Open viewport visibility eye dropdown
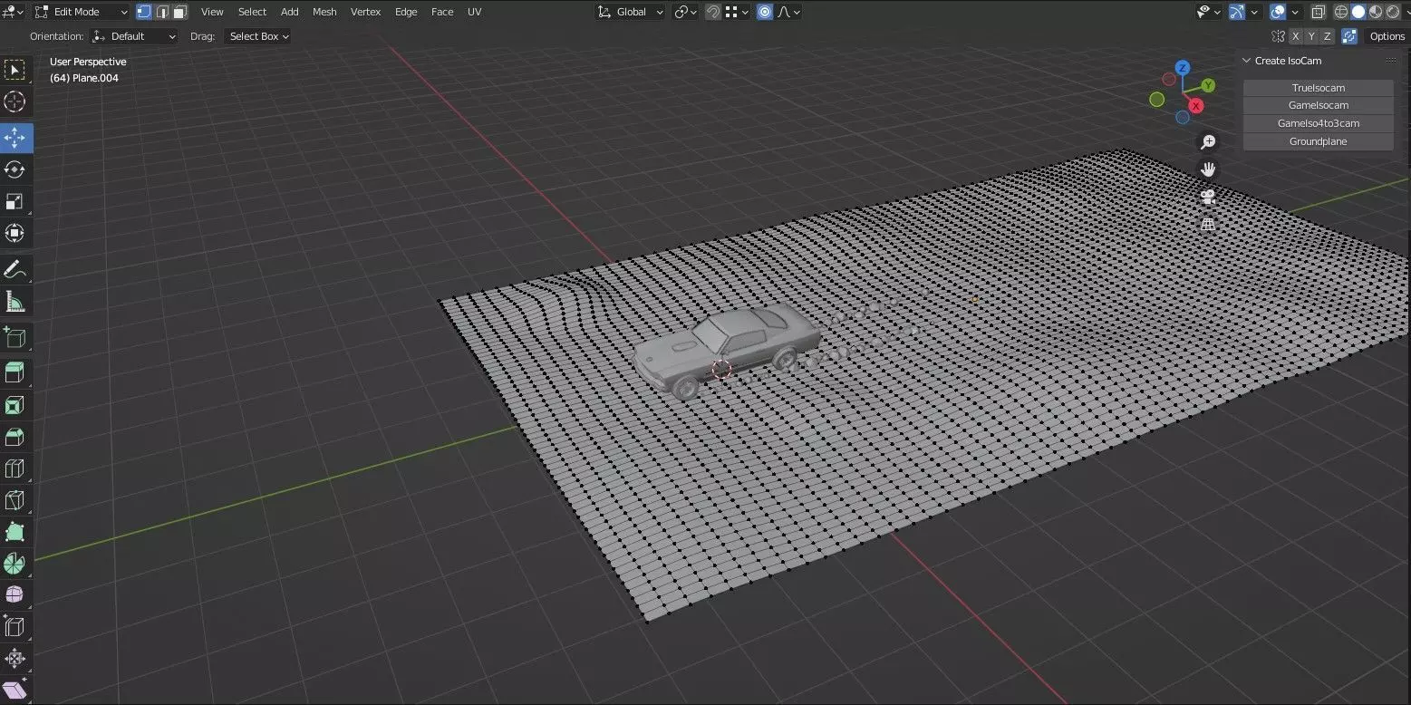 (1208, 12)
